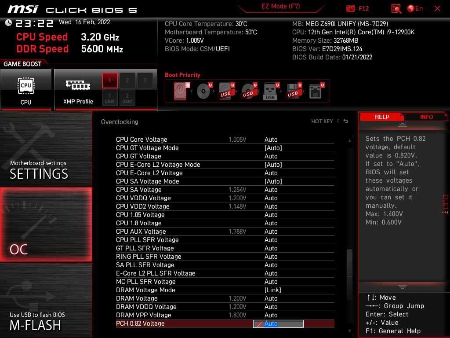Select the RING PLL SFR Voltage row
The image size is (450, 338).
coord(225,256)
